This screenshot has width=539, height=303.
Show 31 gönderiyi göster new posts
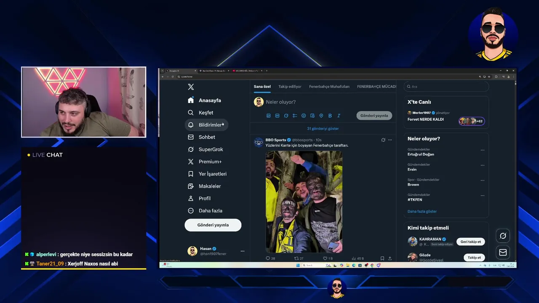click(x=323, y=128)
